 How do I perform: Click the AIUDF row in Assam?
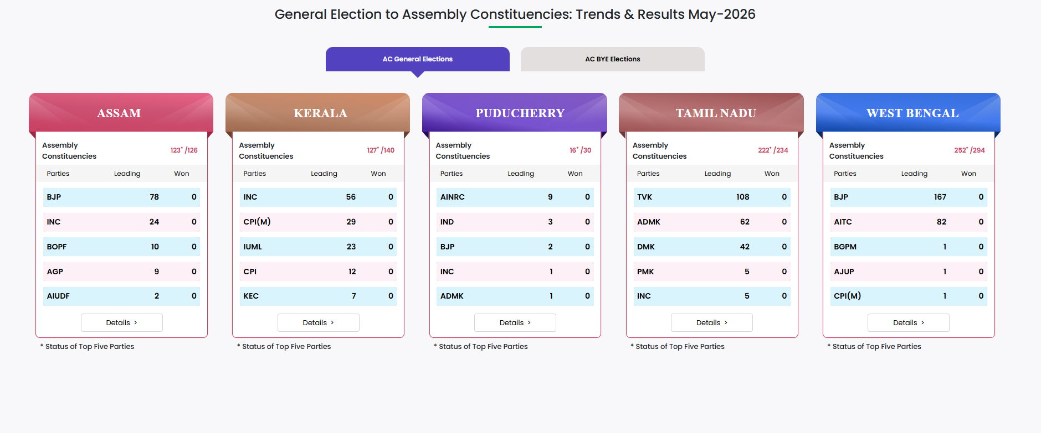122,296
